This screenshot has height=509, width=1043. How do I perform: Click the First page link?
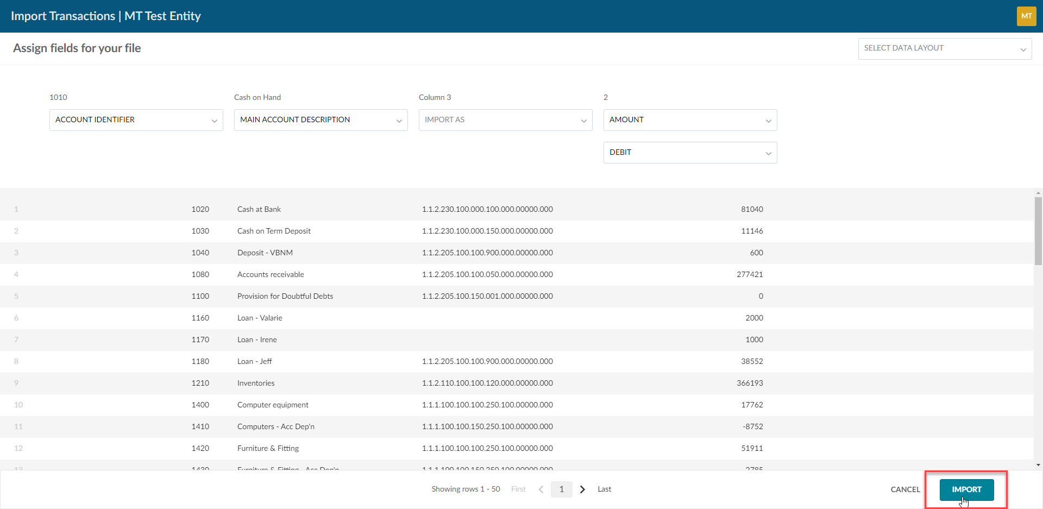(518, 489)
